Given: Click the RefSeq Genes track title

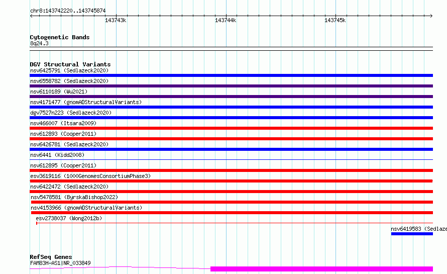Looking at the screenshot, I should tap(51, 257).
